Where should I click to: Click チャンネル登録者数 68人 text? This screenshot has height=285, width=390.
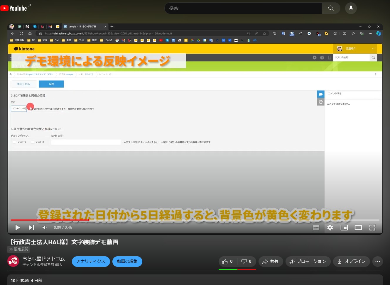43,265
